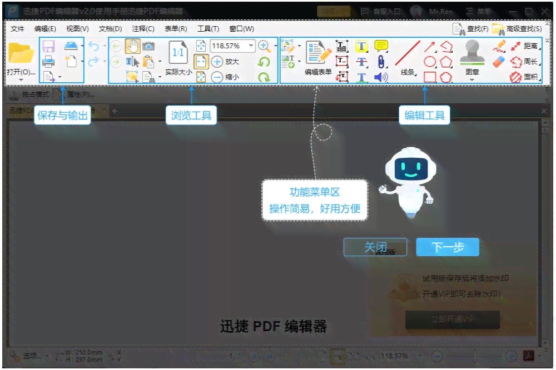This screenshot has height=370, width=556.
Task: Select the Strikethrough text tool
Action: point(362,62)
